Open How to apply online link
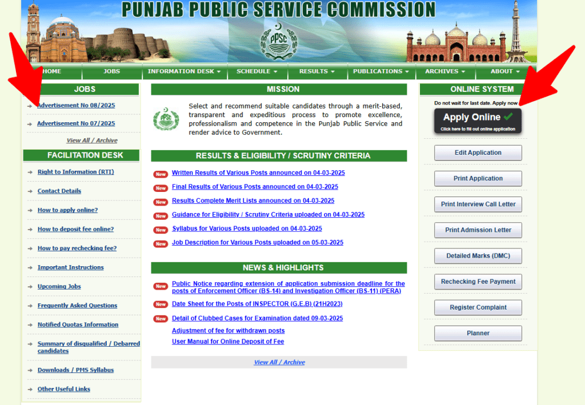 coord(67,210)
